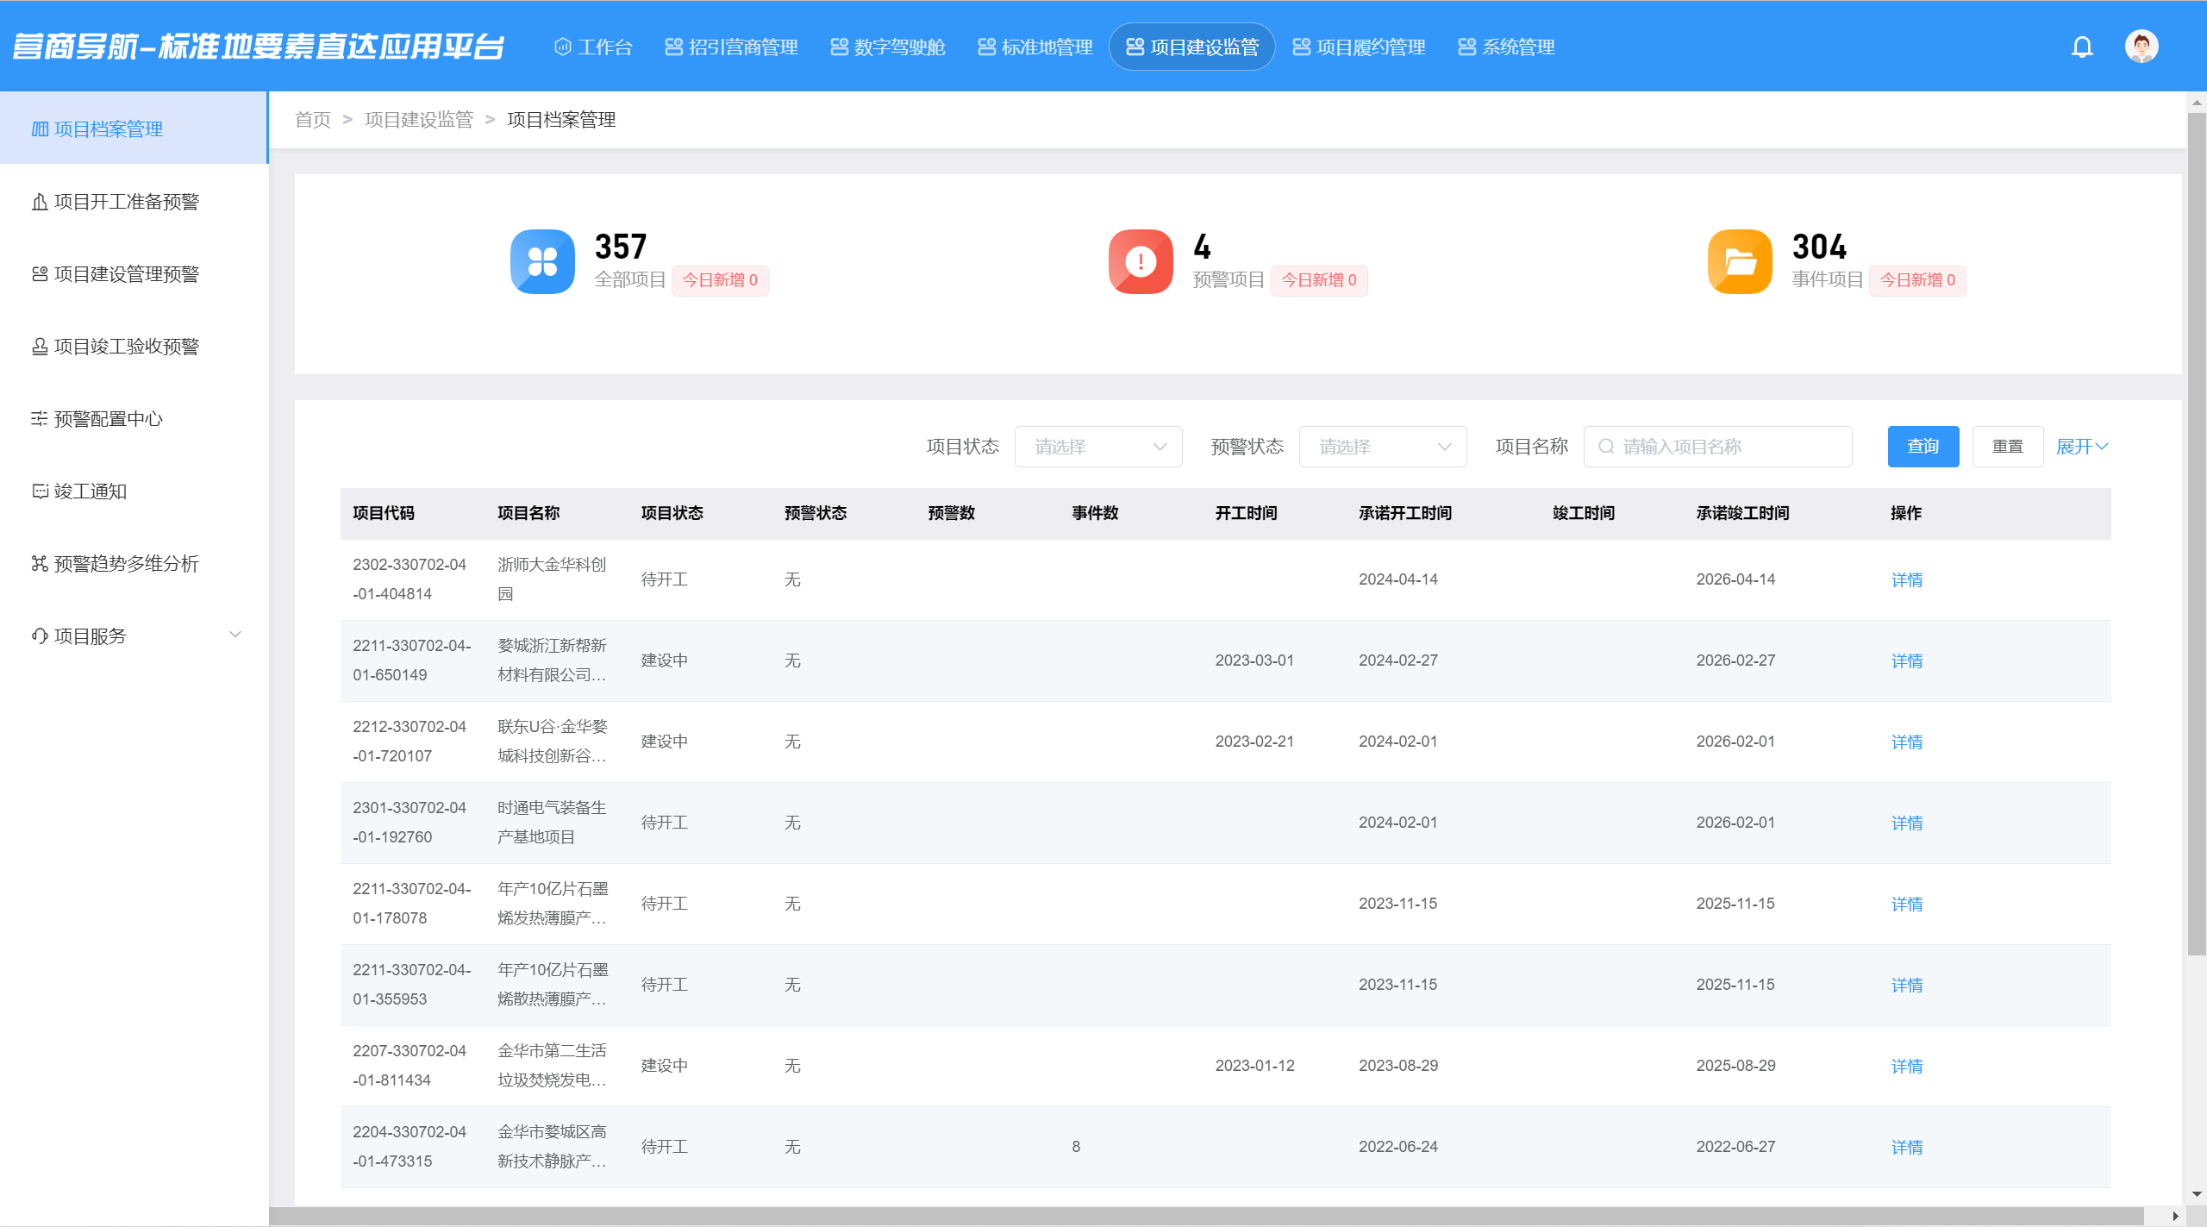The height and width of the screenshot is (1227, 2207).
Task: Click the 项目竣工验收预警 stamp icon
Action: coord(40,347)
